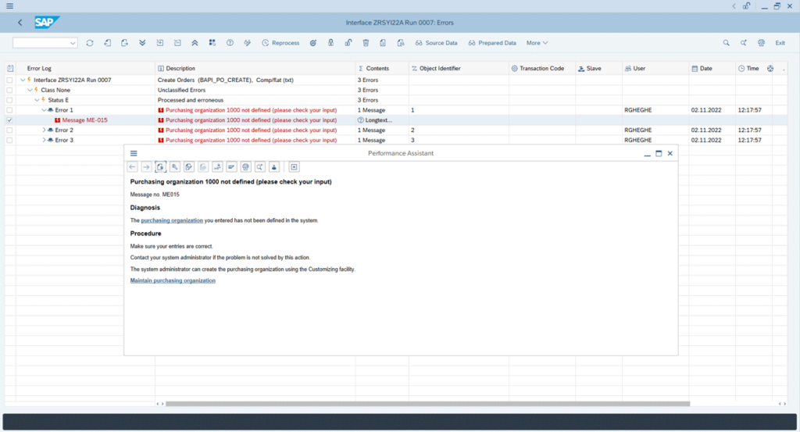Tick the checkbox for Error 3 row
800x432 pixels.
pyautogui.click(x=9, y=141)
